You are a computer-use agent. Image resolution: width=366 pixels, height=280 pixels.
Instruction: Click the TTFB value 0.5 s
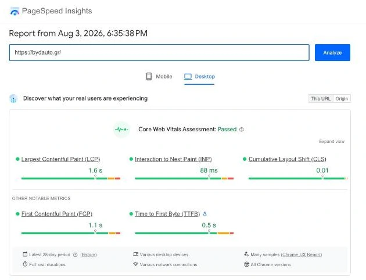click(209, 225)
